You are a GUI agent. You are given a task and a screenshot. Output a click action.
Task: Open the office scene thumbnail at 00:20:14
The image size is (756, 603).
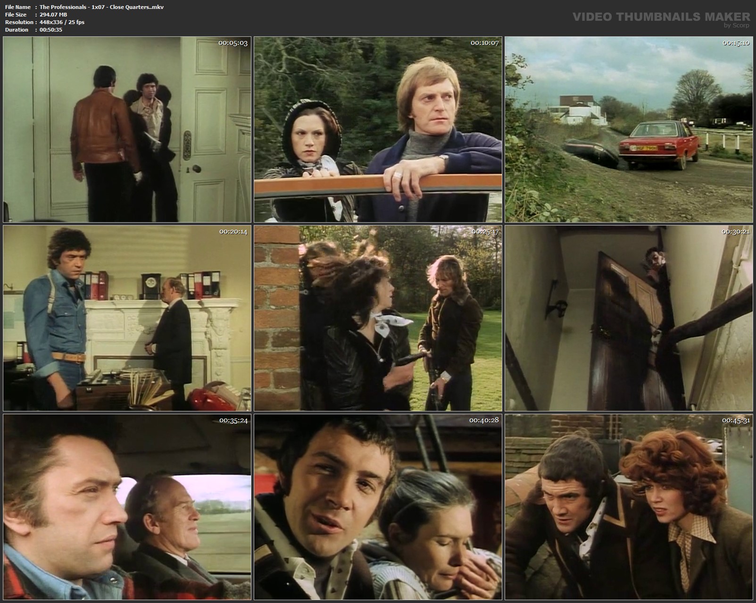(127, 318)
